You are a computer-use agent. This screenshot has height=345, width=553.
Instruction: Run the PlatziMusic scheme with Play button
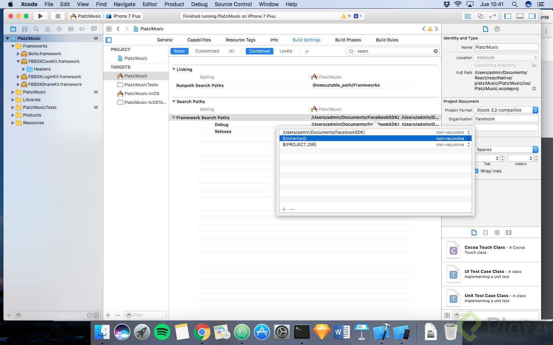point(40,16)
